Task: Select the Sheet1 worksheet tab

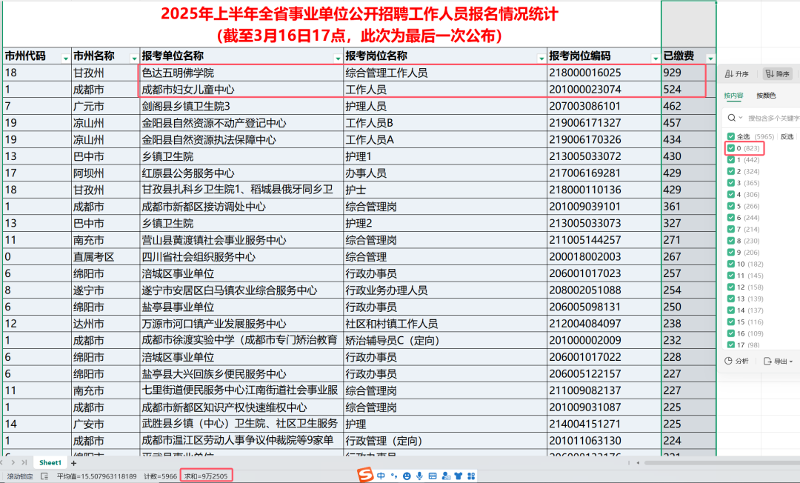Action: (x=50, y=463)
